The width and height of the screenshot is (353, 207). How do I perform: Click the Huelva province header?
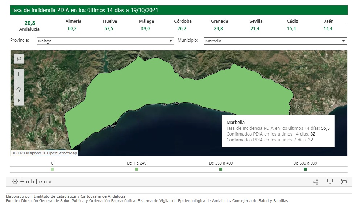pos(110,21)
